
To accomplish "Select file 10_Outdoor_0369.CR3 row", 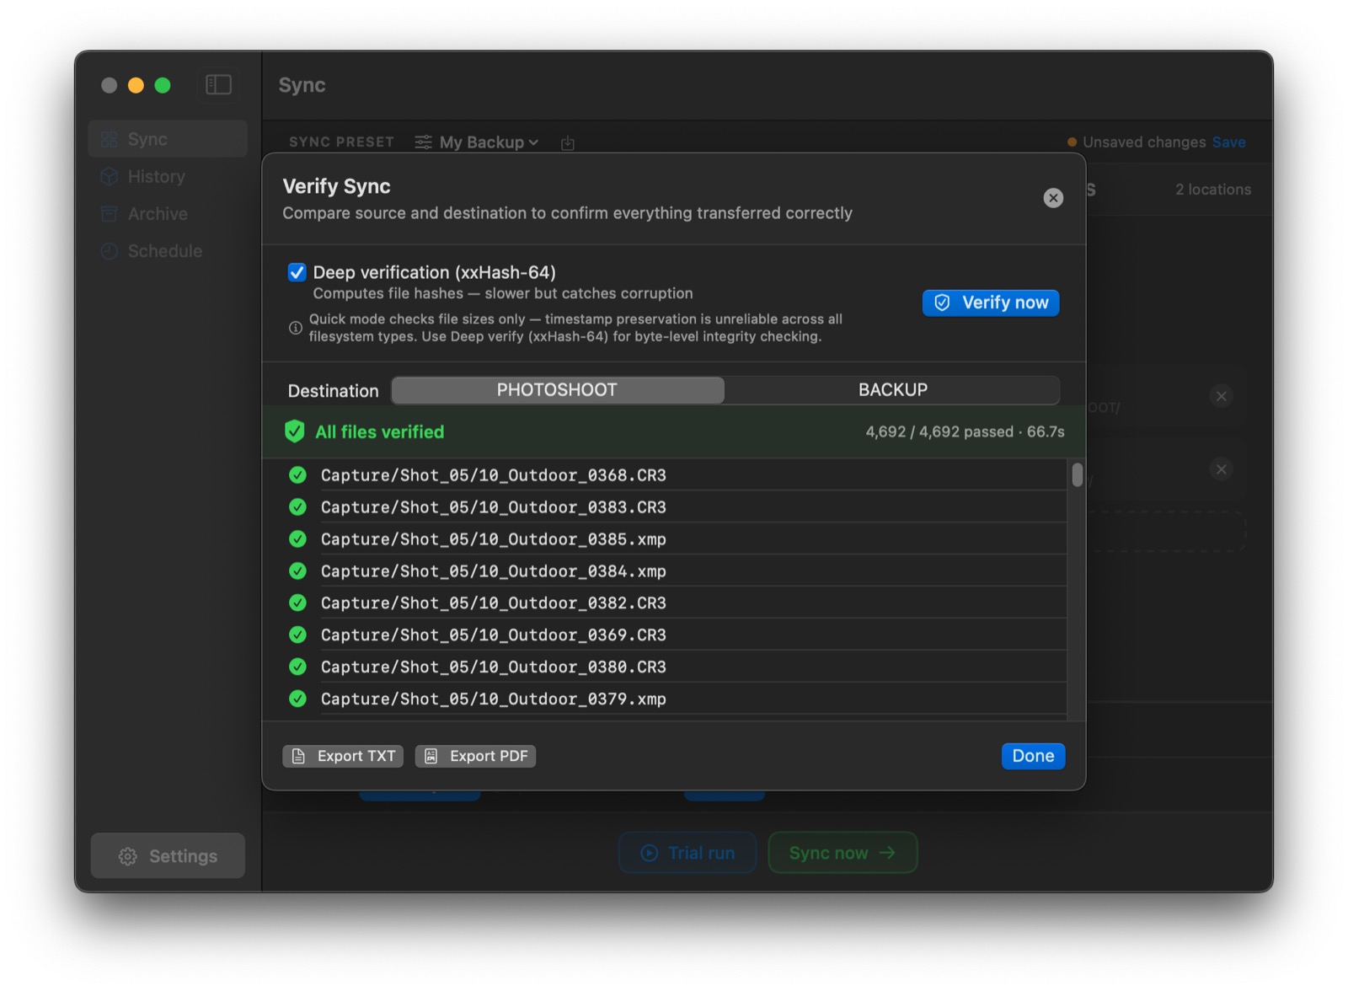I will (x=665, y=635).
